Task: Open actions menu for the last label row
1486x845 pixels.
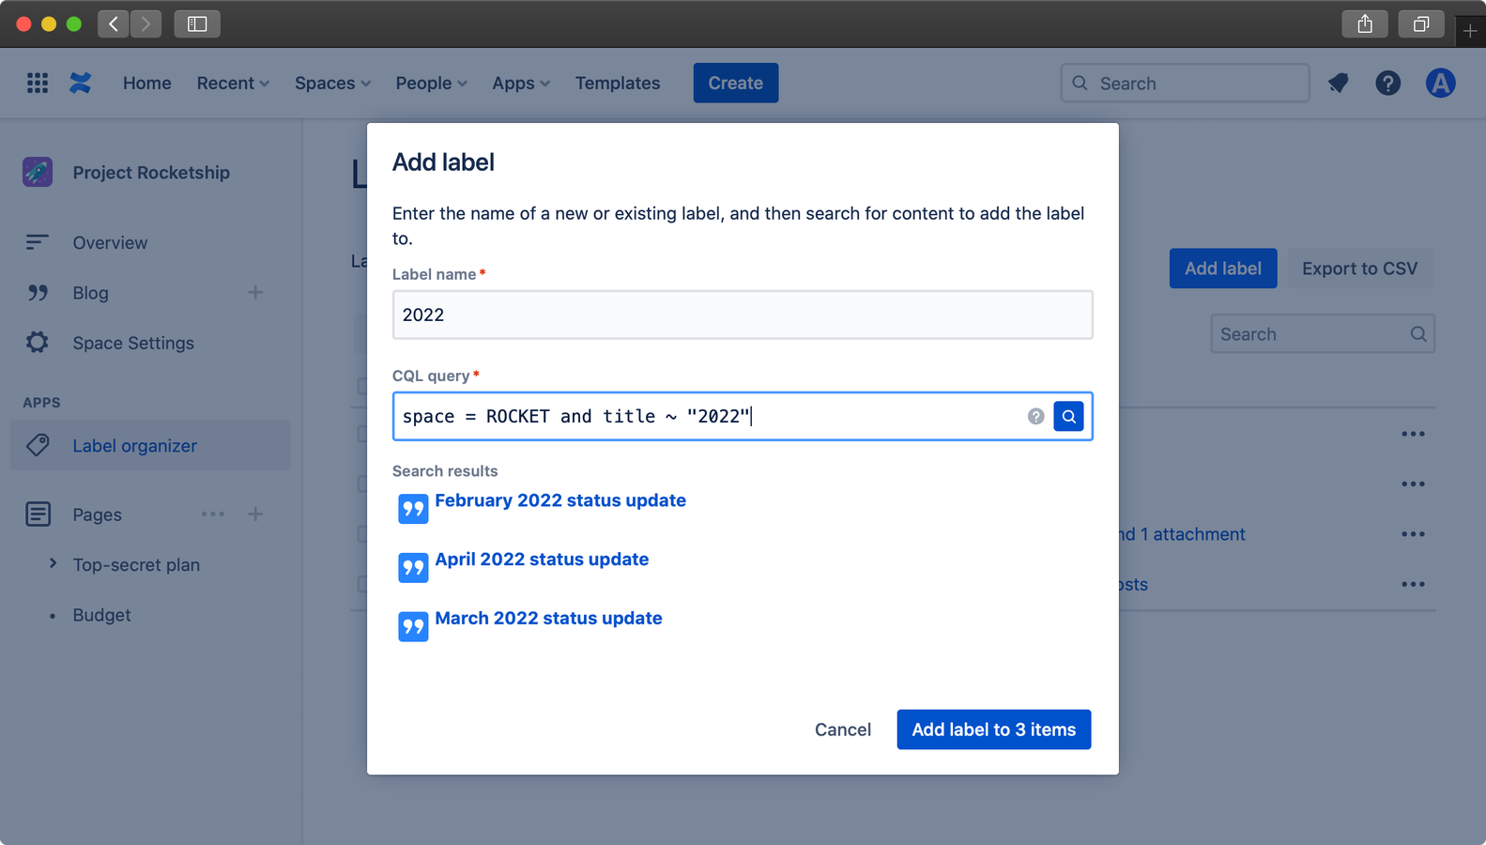Action: tap(1413, 584)
